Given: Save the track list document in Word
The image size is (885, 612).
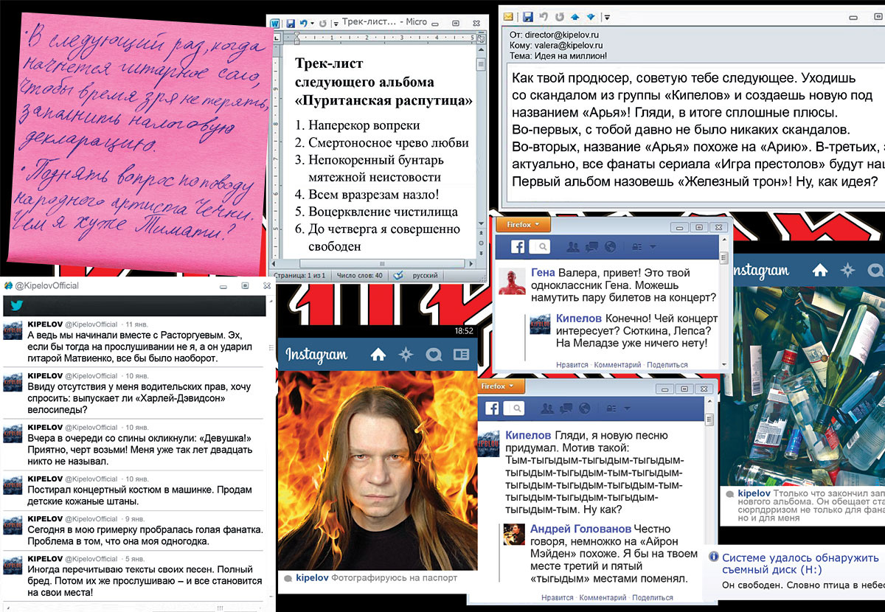Looking at the screenshot, I should (291, 24).
